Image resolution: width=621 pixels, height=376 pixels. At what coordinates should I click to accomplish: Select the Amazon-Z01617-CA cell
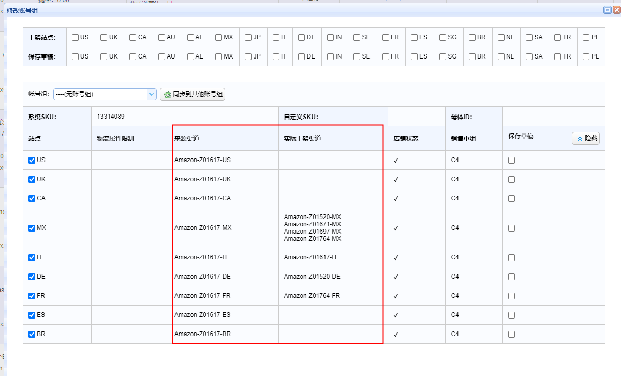(x=203, y=198)
